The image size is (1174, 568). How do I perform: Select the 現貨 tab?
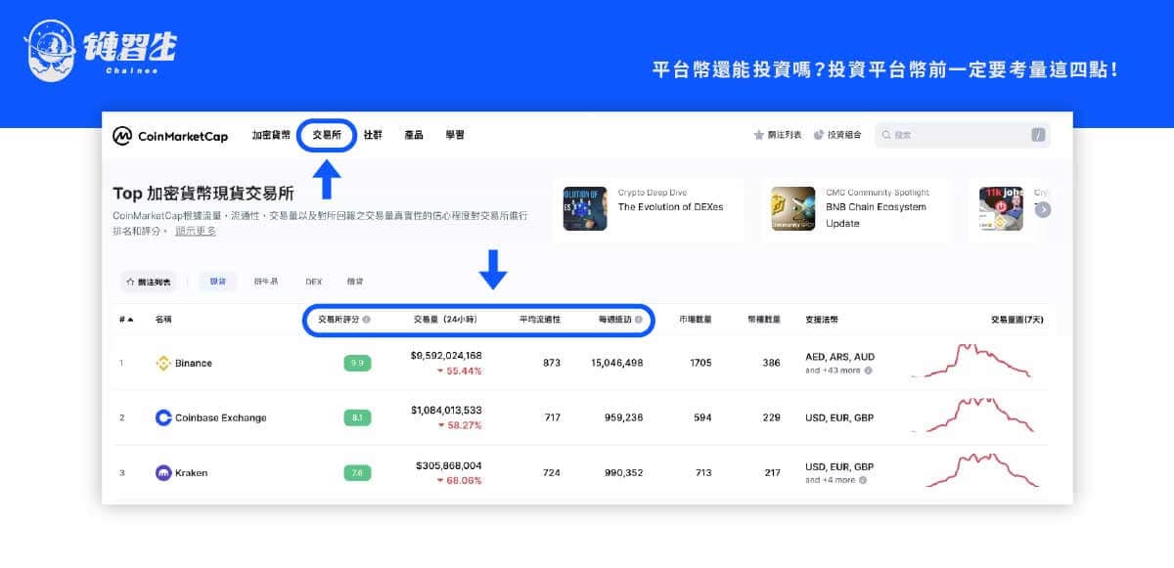[217, 282]
